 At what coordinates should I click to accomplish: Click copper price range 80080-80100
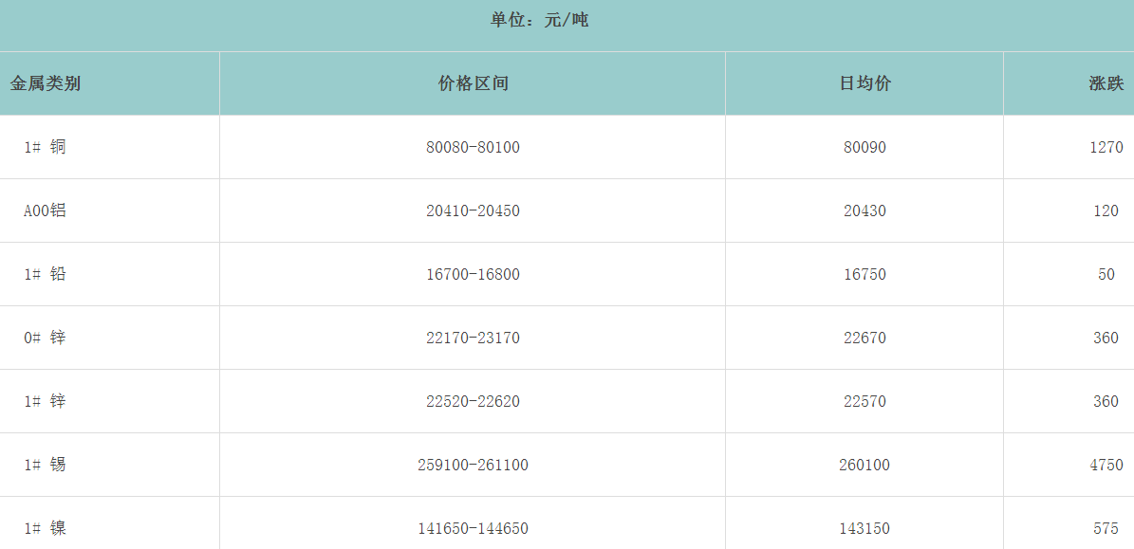coord(473,147)
